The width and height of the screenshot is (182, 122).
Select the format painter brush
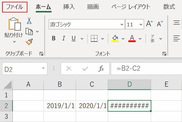coord(29,42)
